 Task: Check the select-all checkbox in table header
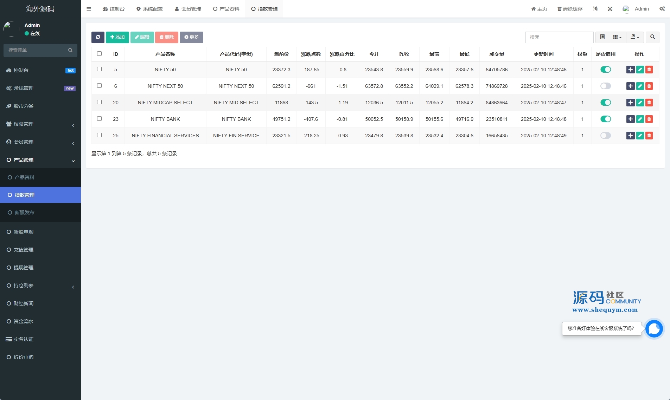pyautogui.click(x=99, y=54)
